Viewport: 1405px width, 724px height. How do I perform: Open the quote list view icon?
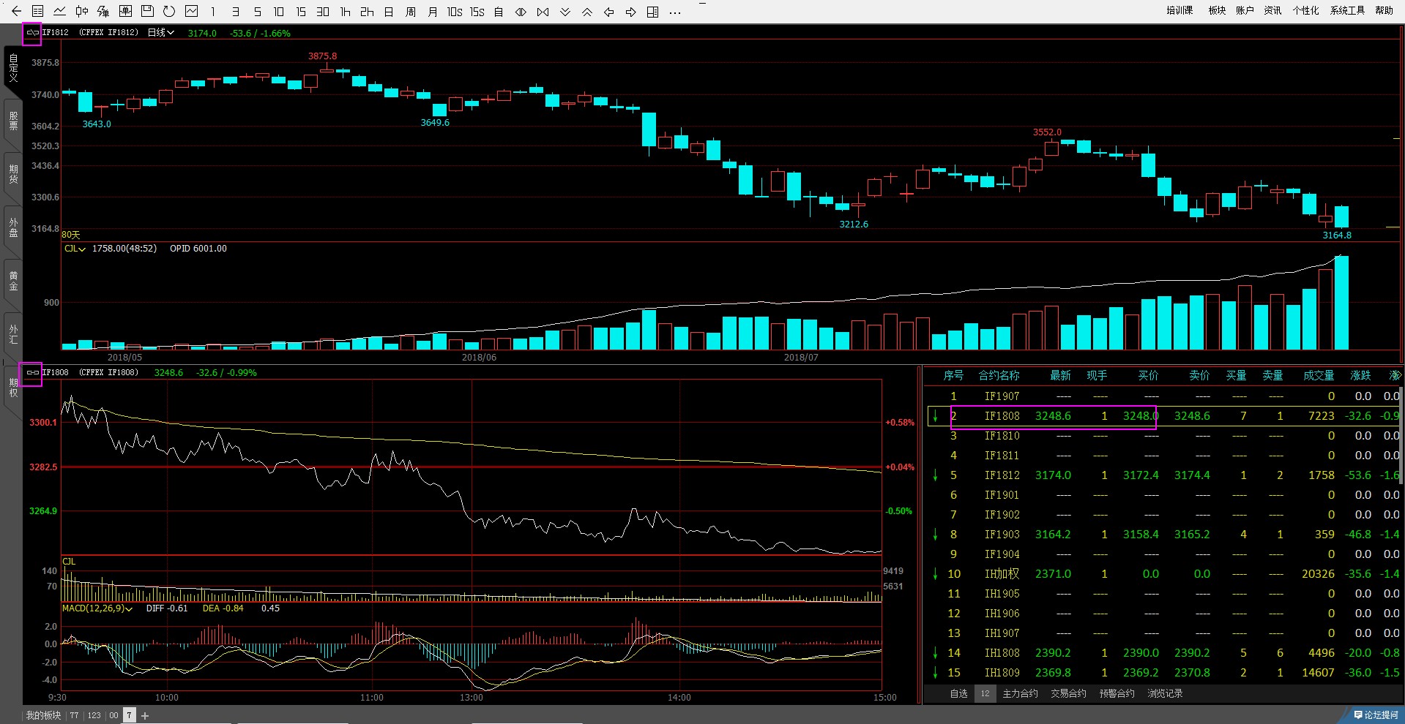(x=38, y=11)
